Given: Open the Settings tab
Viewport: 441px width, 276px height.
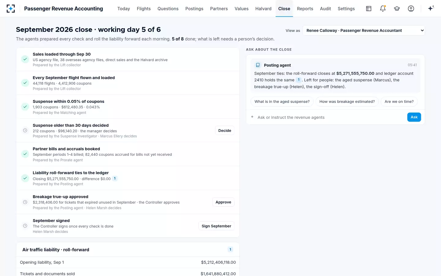Looking at the screenshot, I should click(x=346, y=9).
